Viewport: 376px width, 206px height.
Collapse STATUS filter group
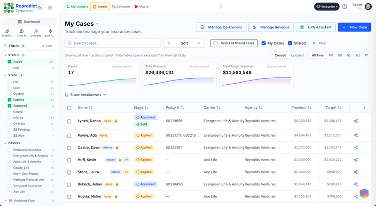coord(5,55)
